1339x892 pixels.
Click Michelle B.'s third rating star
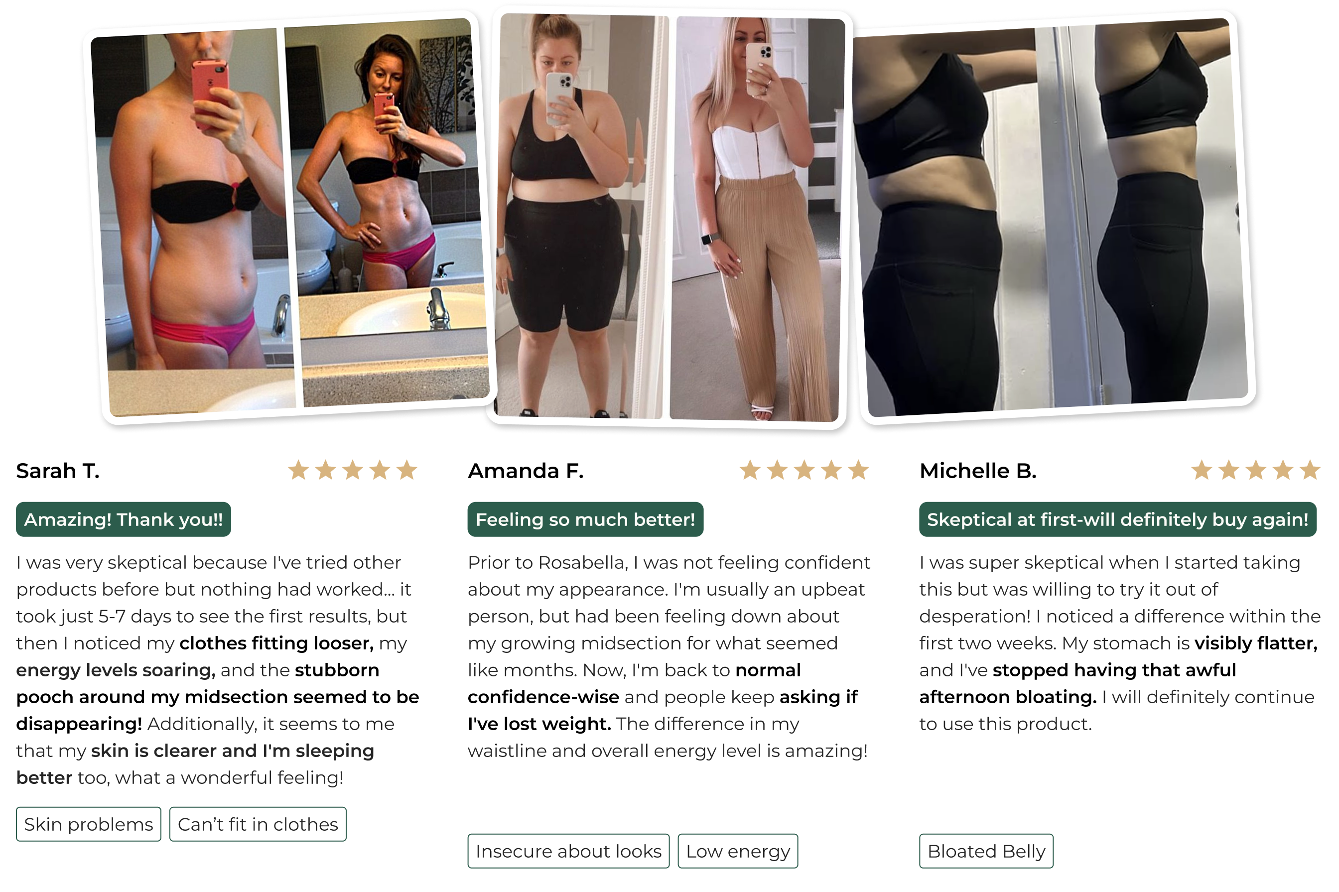point(1256,471)
